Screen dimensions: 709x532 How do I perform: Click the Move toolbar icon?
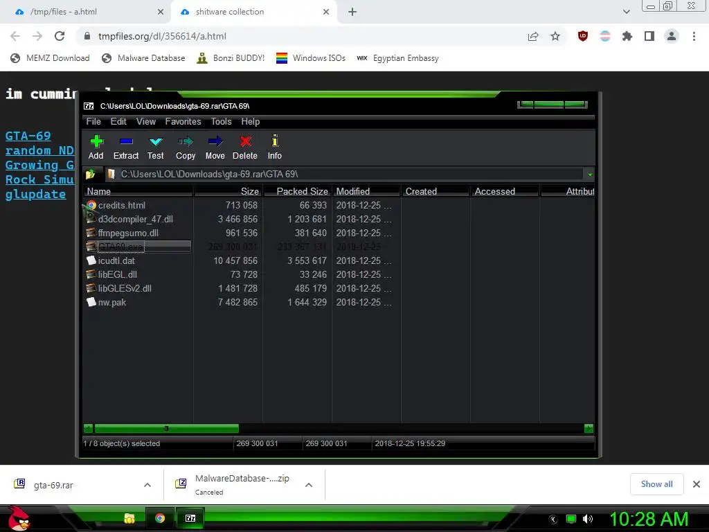[215, 147]
